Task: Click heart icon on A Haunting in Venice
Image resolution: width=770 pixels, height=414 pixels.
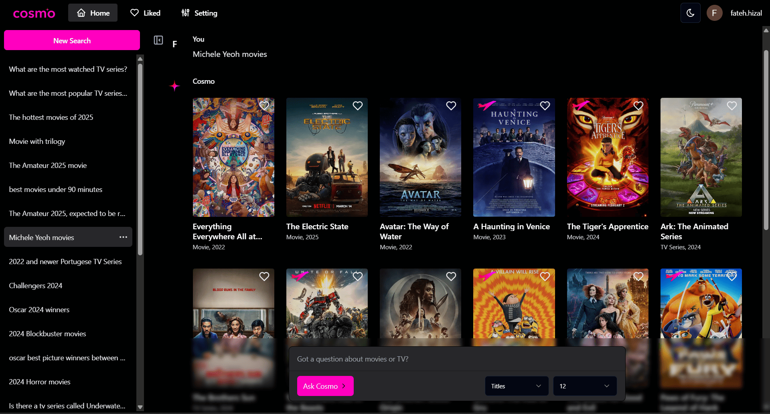Action: tap(545, 106)
